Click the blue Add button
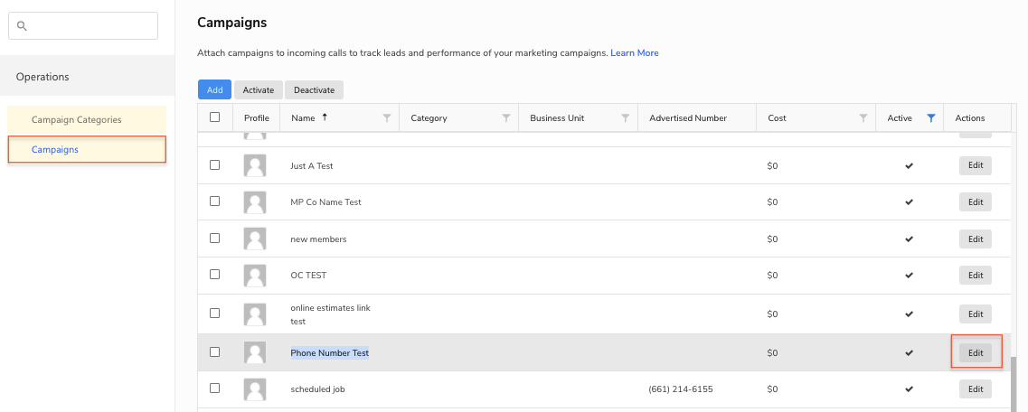1028x412 pixels. coord(214,90)
